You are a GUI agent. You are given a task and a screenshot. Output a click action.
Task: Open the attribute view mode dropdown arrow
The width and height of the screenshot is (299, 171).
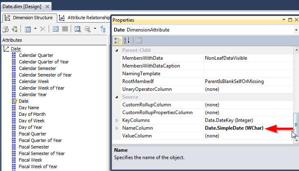pyautogui.click(x=35, y=29)
